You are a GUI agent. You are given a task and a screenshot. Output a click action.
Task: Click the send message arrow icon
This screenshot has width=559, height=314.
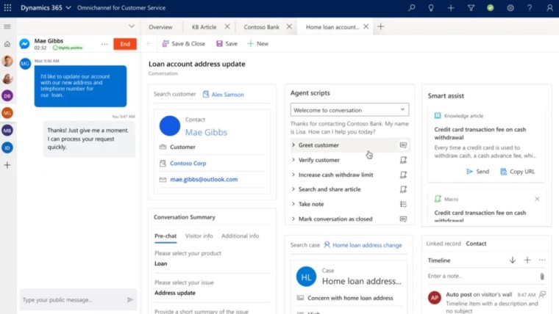130,300
